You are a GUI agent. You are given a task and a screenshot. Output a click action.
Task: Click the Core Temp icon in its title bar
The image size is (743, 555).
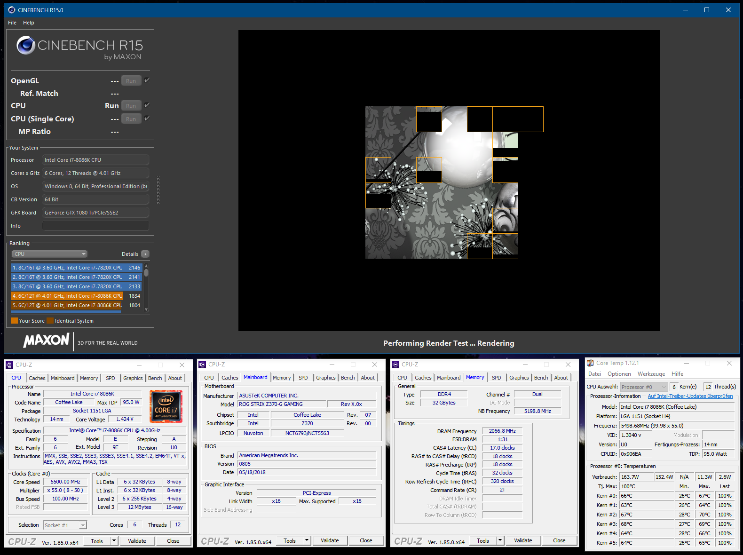(x=590, y=363)
